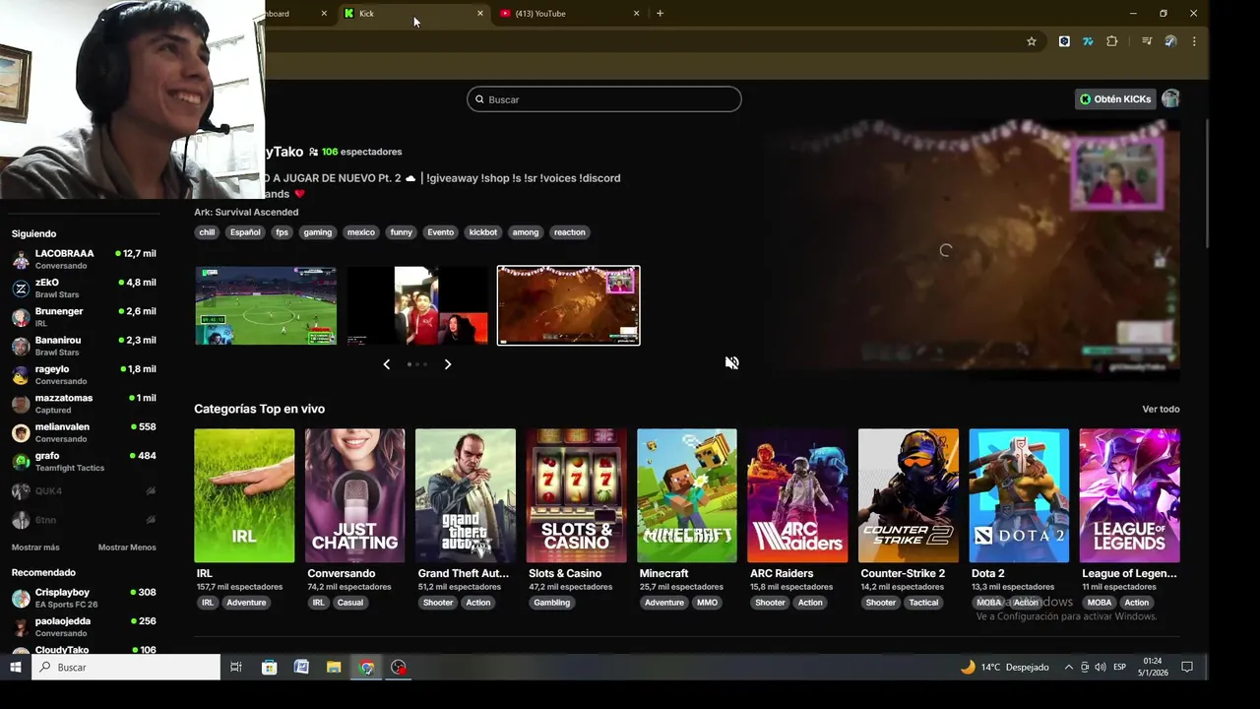The image size is (1260, 709).
Task: Show hidden system tray icons chevron
Action: pyautogui.click(x=1069, y=667)
